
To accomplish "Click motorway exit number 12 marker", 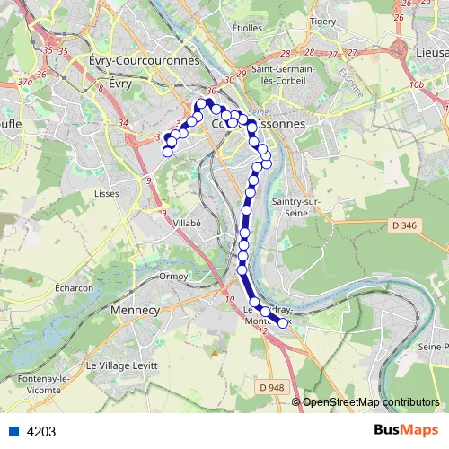I will click(262, 330).
